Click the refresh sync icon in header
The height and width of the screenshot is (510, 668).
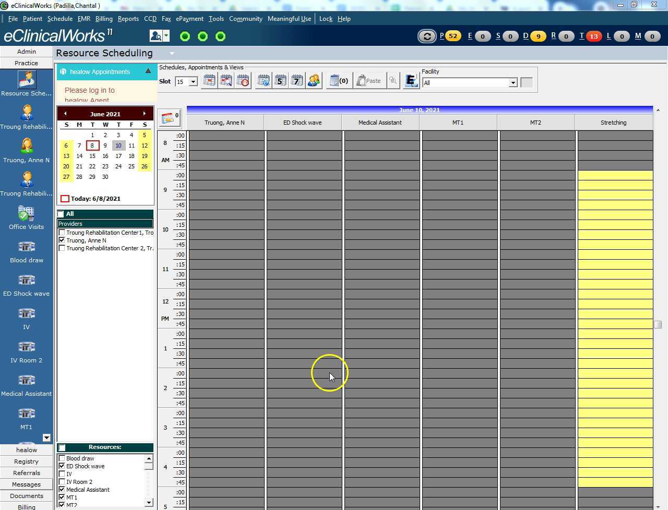coord(427,37)
